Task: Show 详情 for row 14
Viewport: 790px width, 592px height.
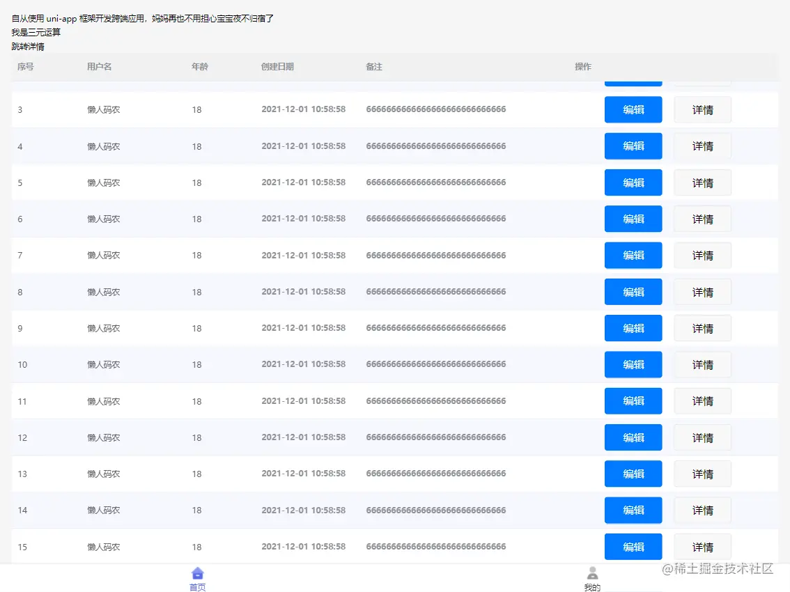Action: point(702,510)
